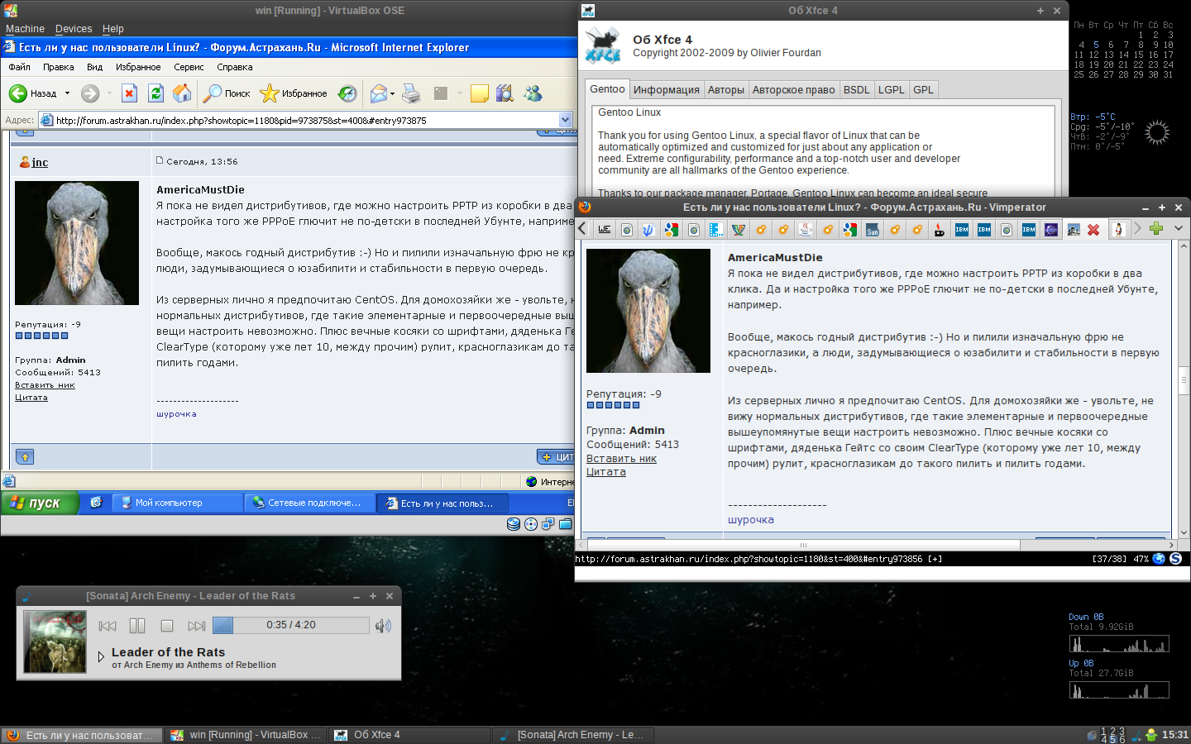The height and width of the screenshot is (744, 1191).
Task: Switch to the Авторы tab in Об Xfce 4
Action: (726, 90)
